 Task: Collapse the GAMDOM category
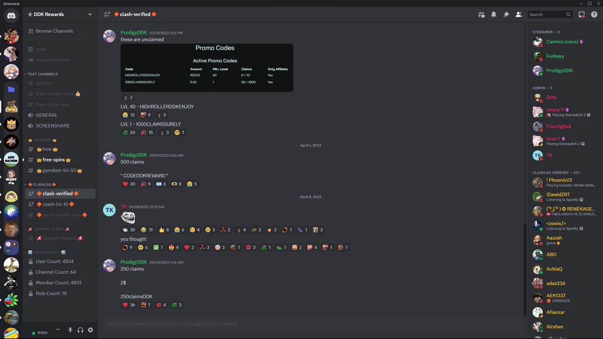pos(43,140)
